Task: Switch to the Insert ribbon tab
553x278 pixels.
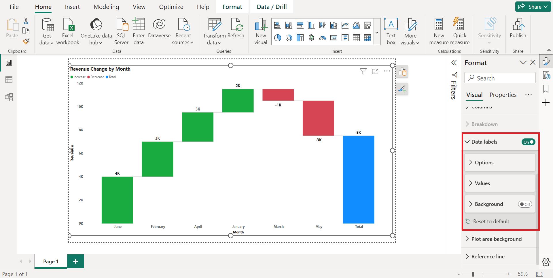Action: [72, 7]
